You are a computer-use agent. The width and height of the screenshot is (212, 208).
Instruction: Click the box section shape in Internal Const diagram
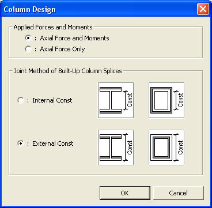click(161, 100)
